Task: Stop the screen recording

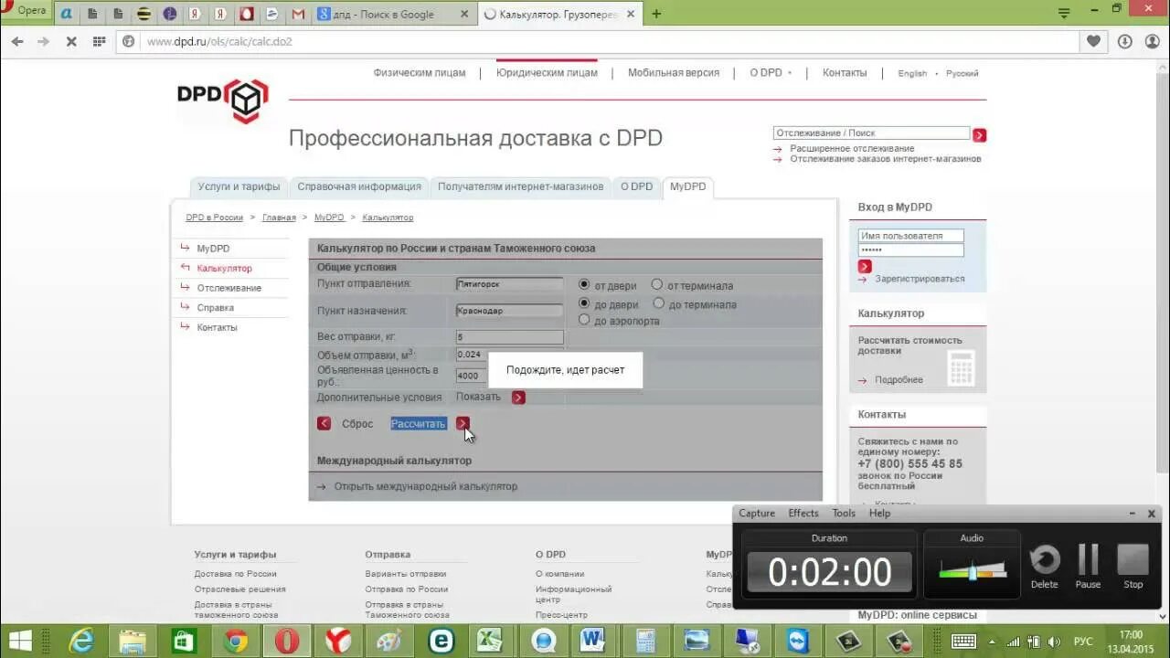Action: (1133, 567)
